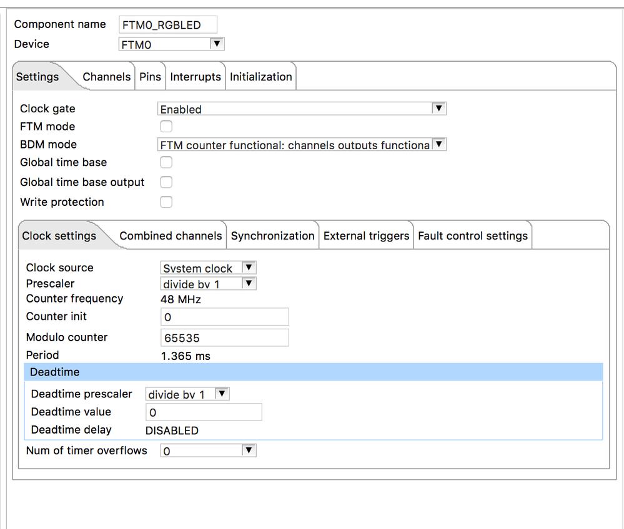Viewport: 624px width, 529px height.
Task: Open the Combined channels tab
Action: tap(171, 236)
